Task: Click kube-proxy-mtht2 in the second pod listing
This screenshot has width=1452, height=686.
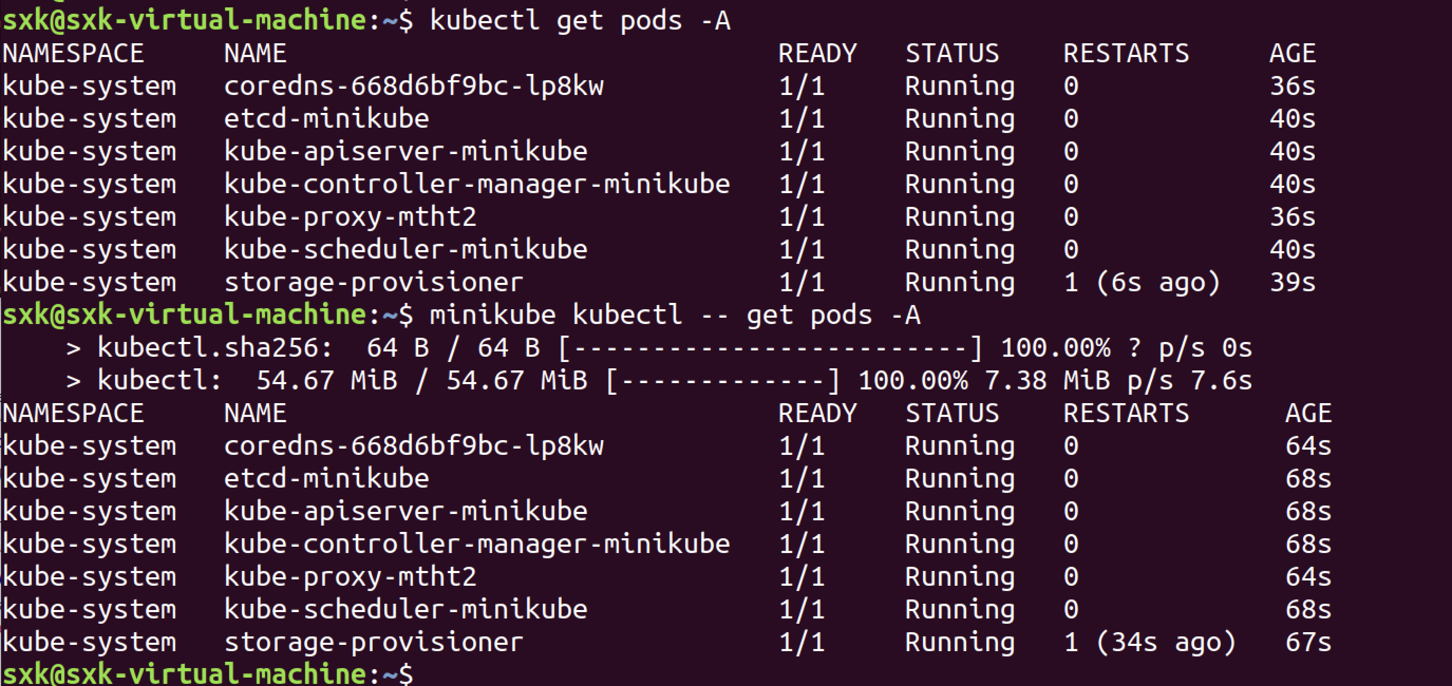Action: point(350,577)
